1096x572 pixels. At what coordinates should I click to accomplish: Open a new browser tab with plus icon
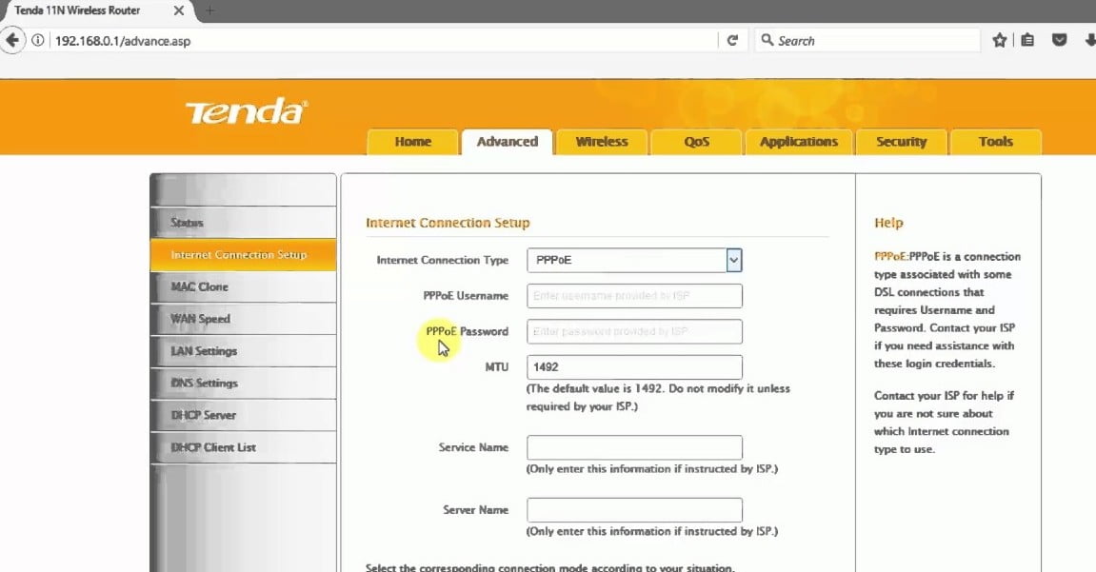pyautogui.click(x=209, y=10)
